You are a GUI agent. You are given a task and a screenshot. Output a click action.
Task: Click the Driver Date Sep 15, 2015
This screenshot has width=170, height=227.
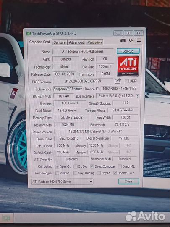[69, 138]
